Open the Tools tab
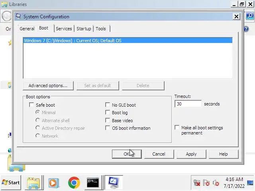The image size is (255, 191). (x=101, y=29)
